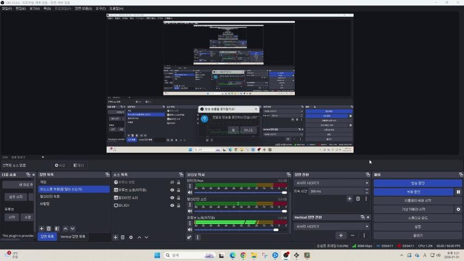This screenshot has height=261, width=464.
Task: Open the 파일(F) menu
Action: [7, 9]
